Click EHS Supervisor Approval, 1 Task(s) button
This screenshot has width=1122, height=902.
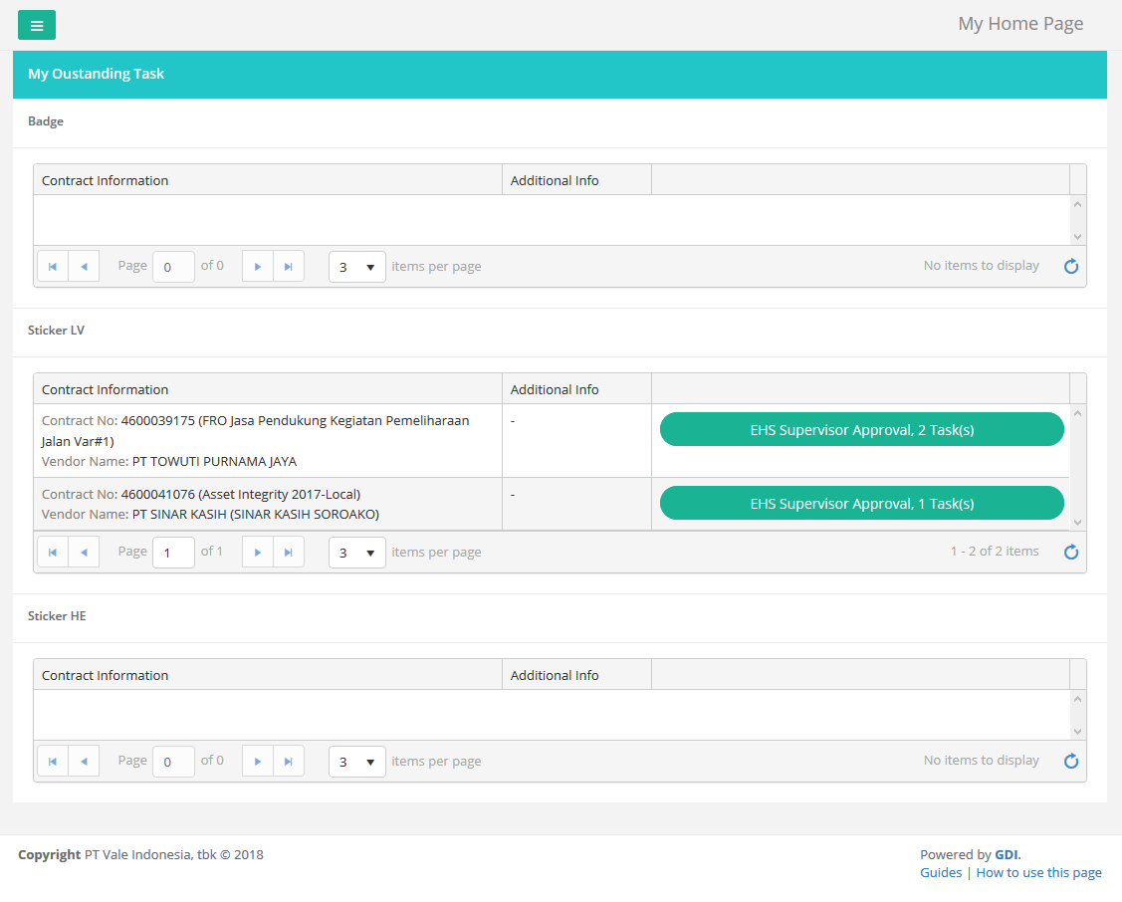click(861, 503)
